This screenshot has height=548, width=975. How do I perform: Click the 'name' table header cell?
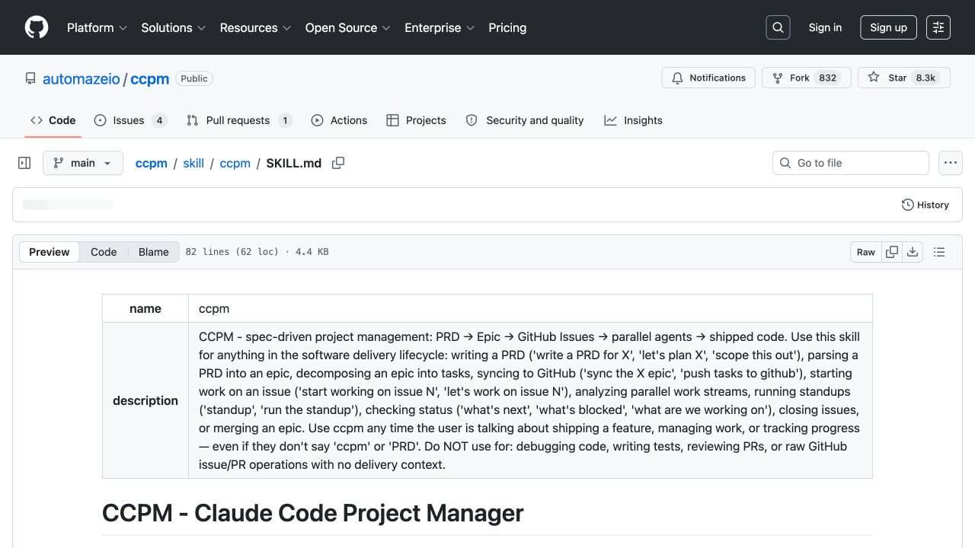click(x=145, y=308)
